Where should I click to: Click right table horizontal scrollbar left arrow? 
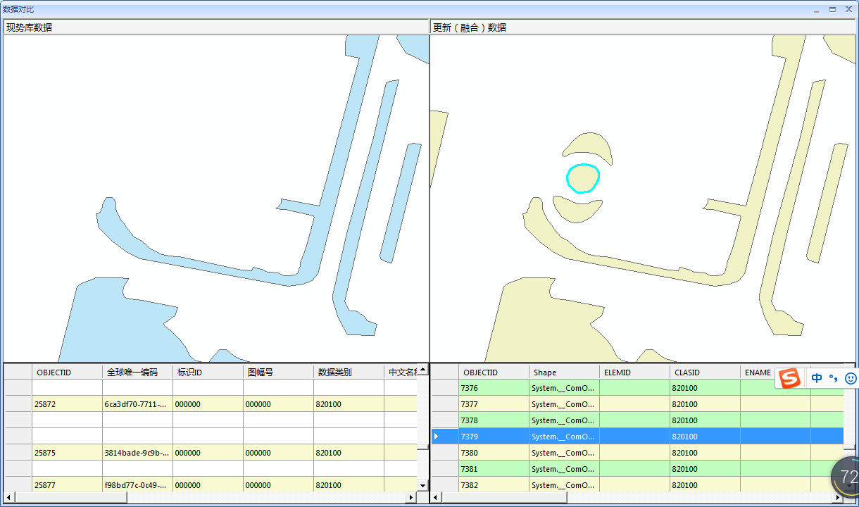pyautogui.click(x=437, y=498)
